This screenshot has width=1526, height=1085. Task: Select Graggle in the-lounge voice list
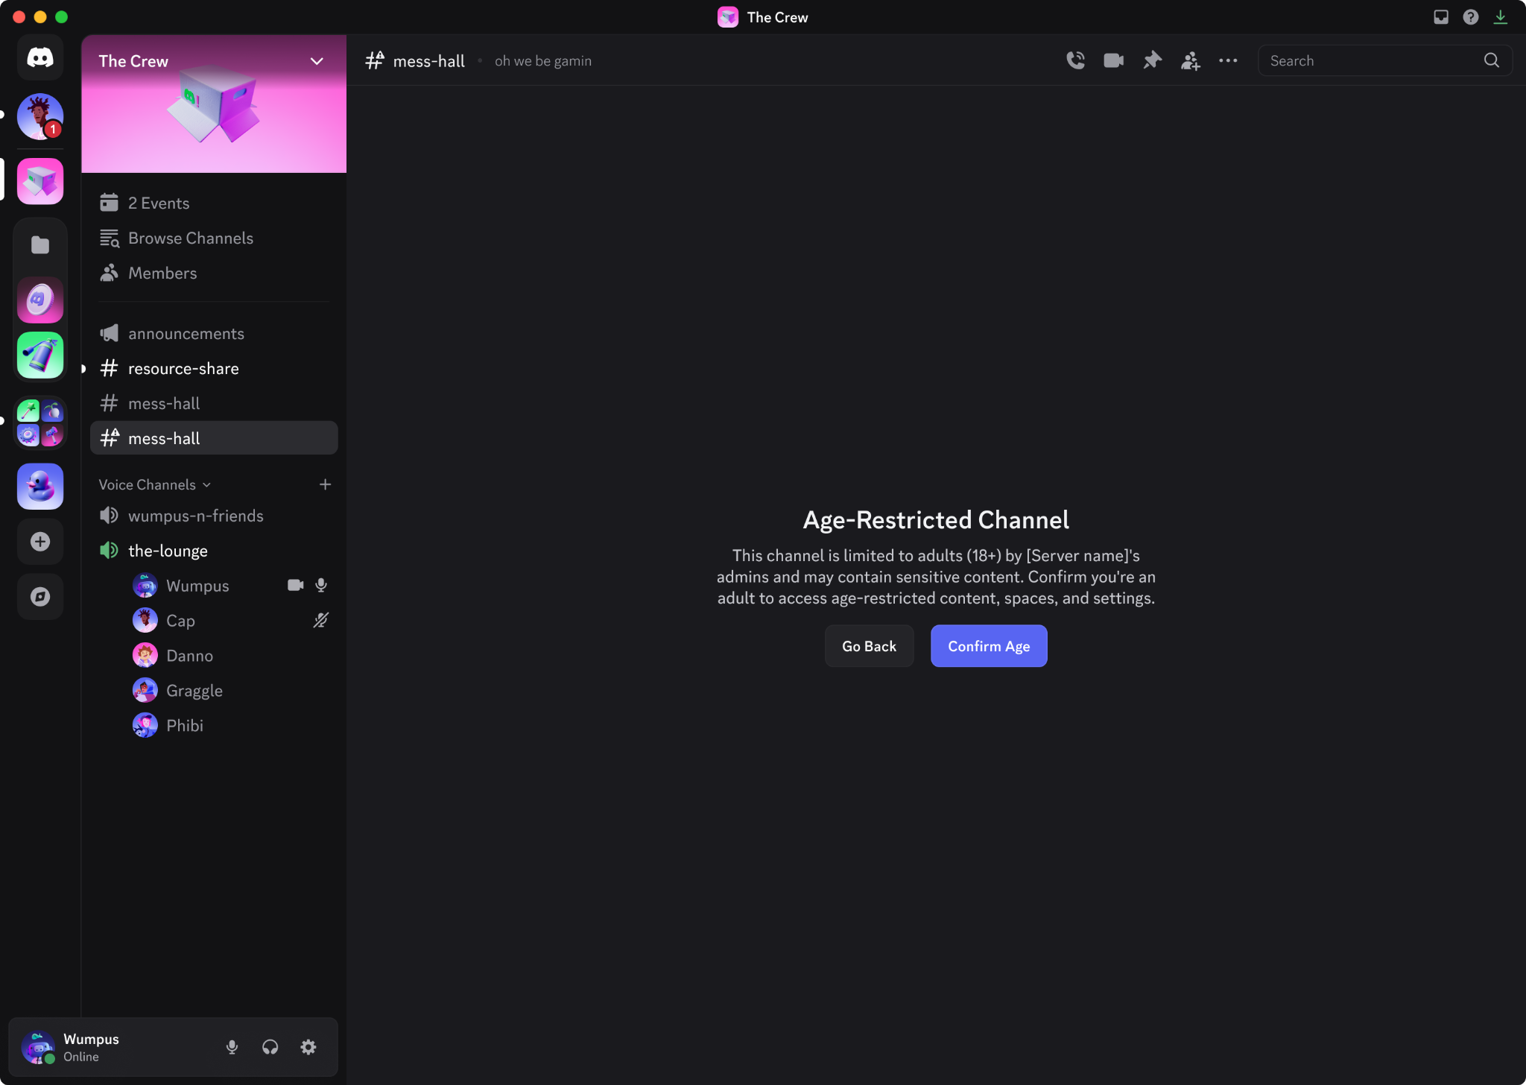tap(231, 690)
